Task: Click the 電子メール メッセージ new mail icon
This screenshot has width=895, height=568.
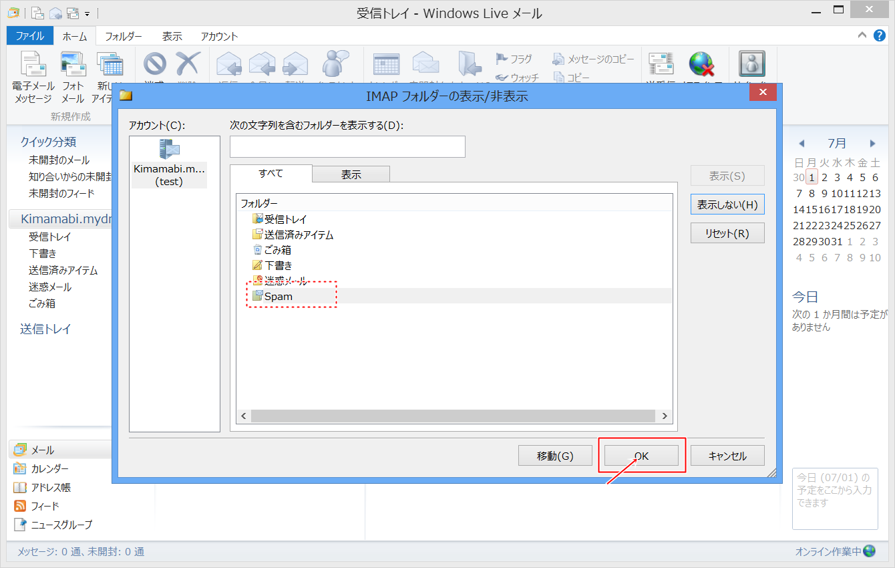Action: pyautogui.click(x=33, y=65)
